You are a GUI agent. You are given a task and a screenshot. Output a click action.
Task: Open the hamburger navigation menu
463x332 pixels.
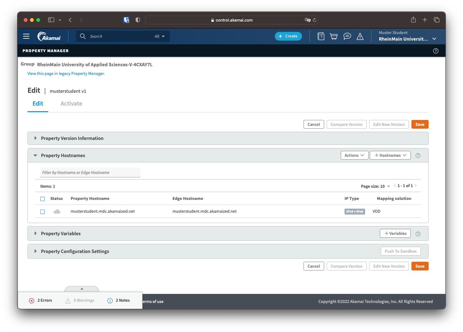point(26,36)
